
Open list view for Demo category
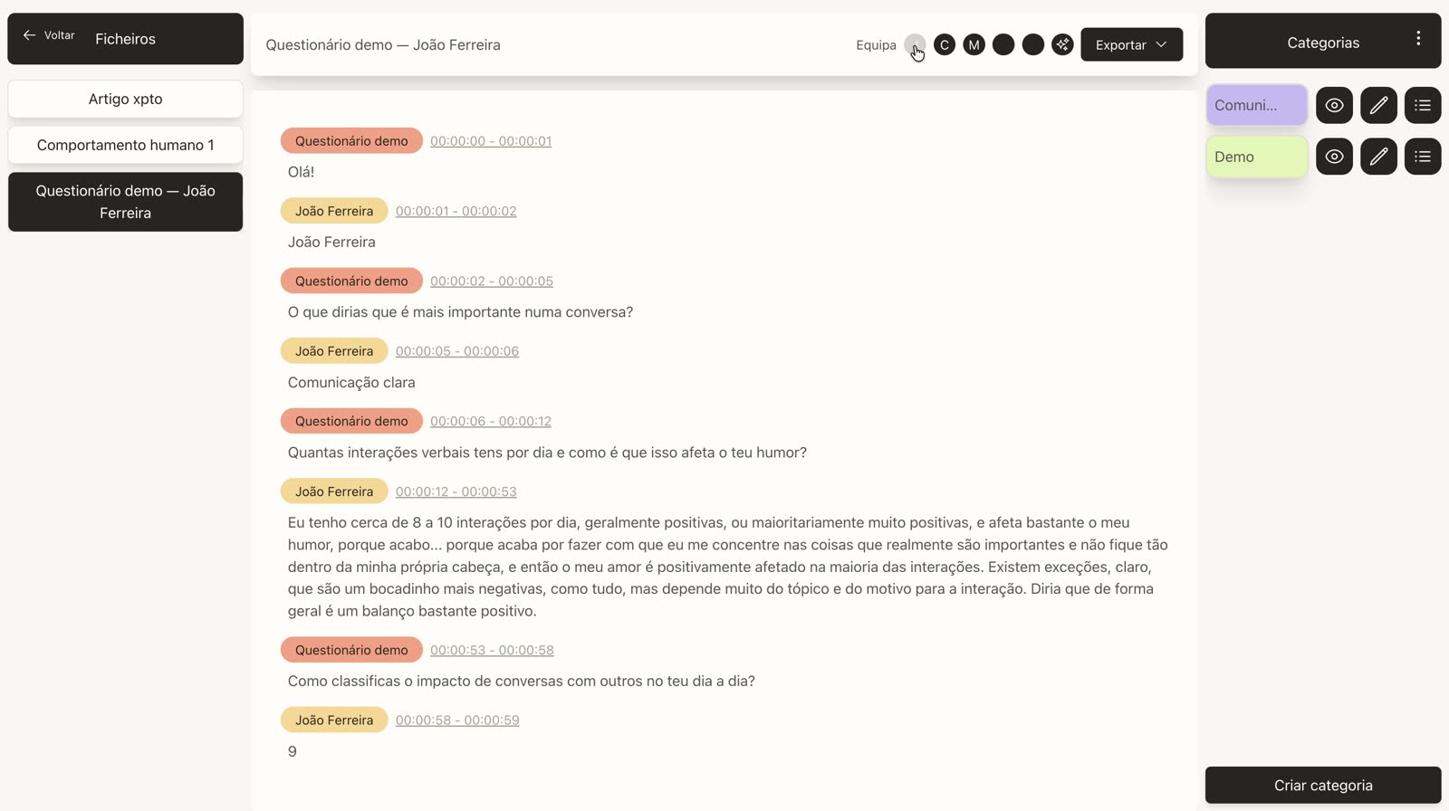[x=1423, y=157]
